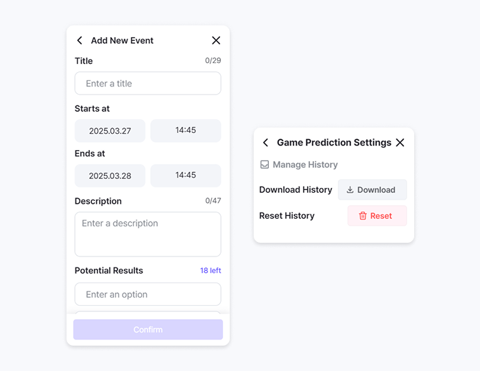Viewport: 480px width, 371px height.
Task: Click the Enter an option field
Action: pyautogui.click(x=148, y=294)
